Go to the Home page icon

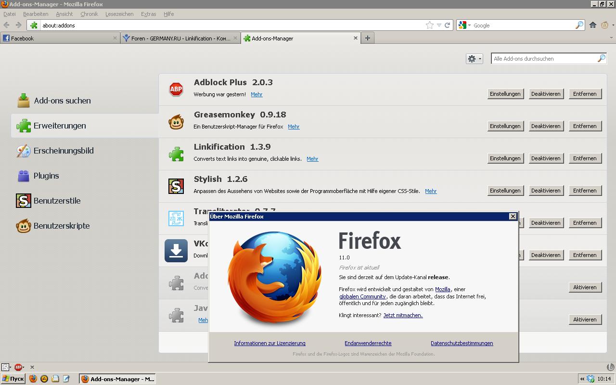593,25
